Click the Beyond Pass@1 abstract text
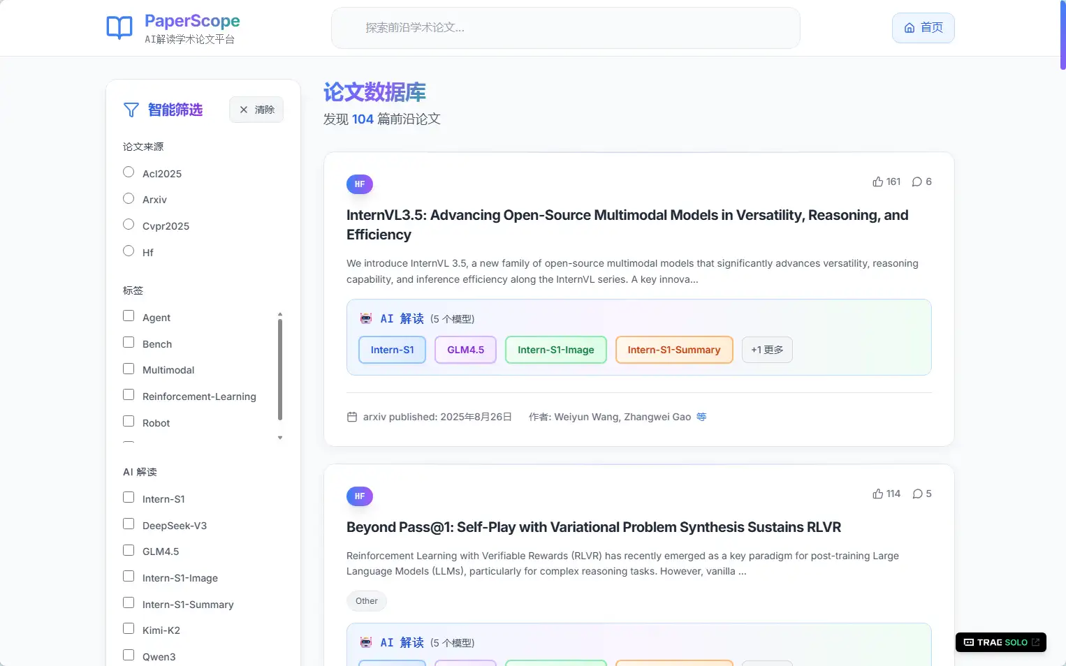The height and width of the screenshot is (666, 1066). [622, 563]
